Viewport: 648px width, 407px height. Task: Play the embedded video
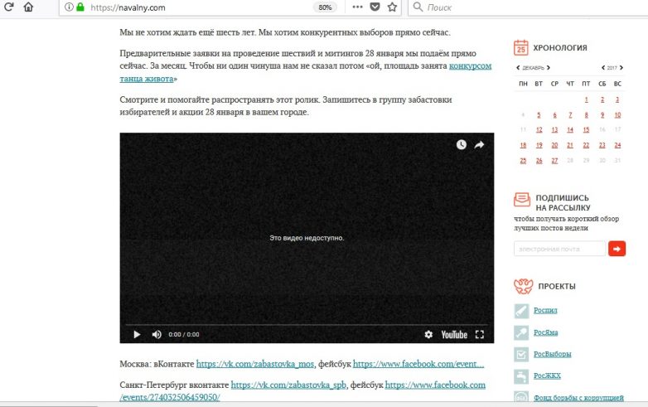click(137, 335)
